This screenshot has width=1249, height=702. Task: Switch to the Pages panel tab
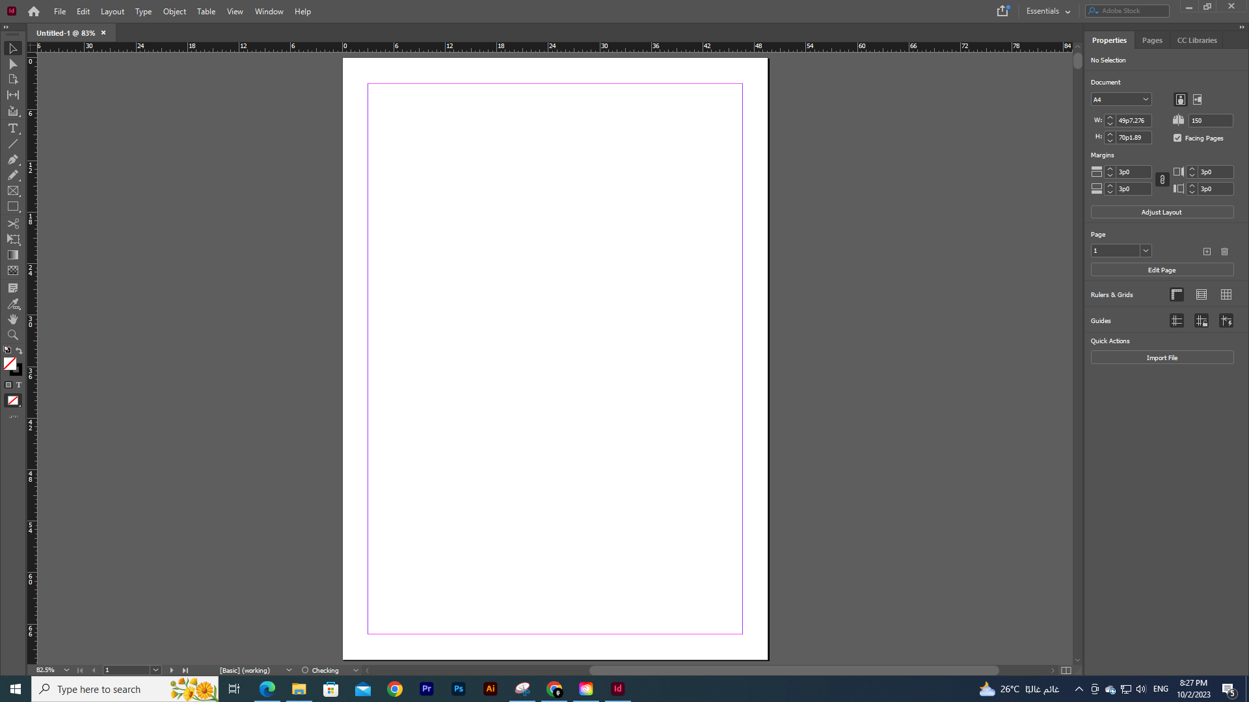pyautogui.click(x=1151, y=40)
